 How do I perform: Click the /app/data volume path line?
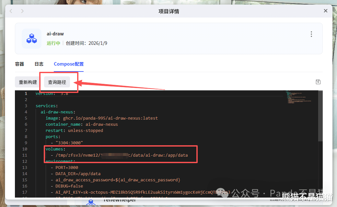[119, 155]
